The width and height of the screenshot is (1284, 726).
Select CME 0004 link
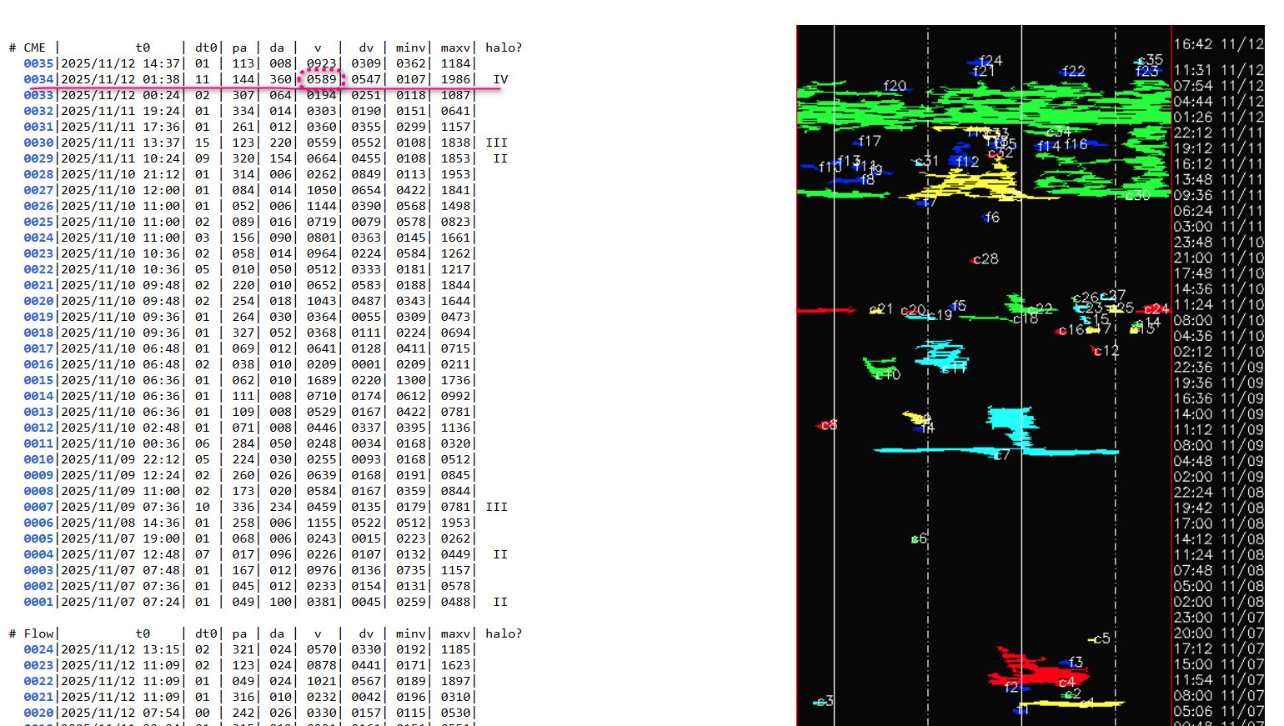pos(38,554)
